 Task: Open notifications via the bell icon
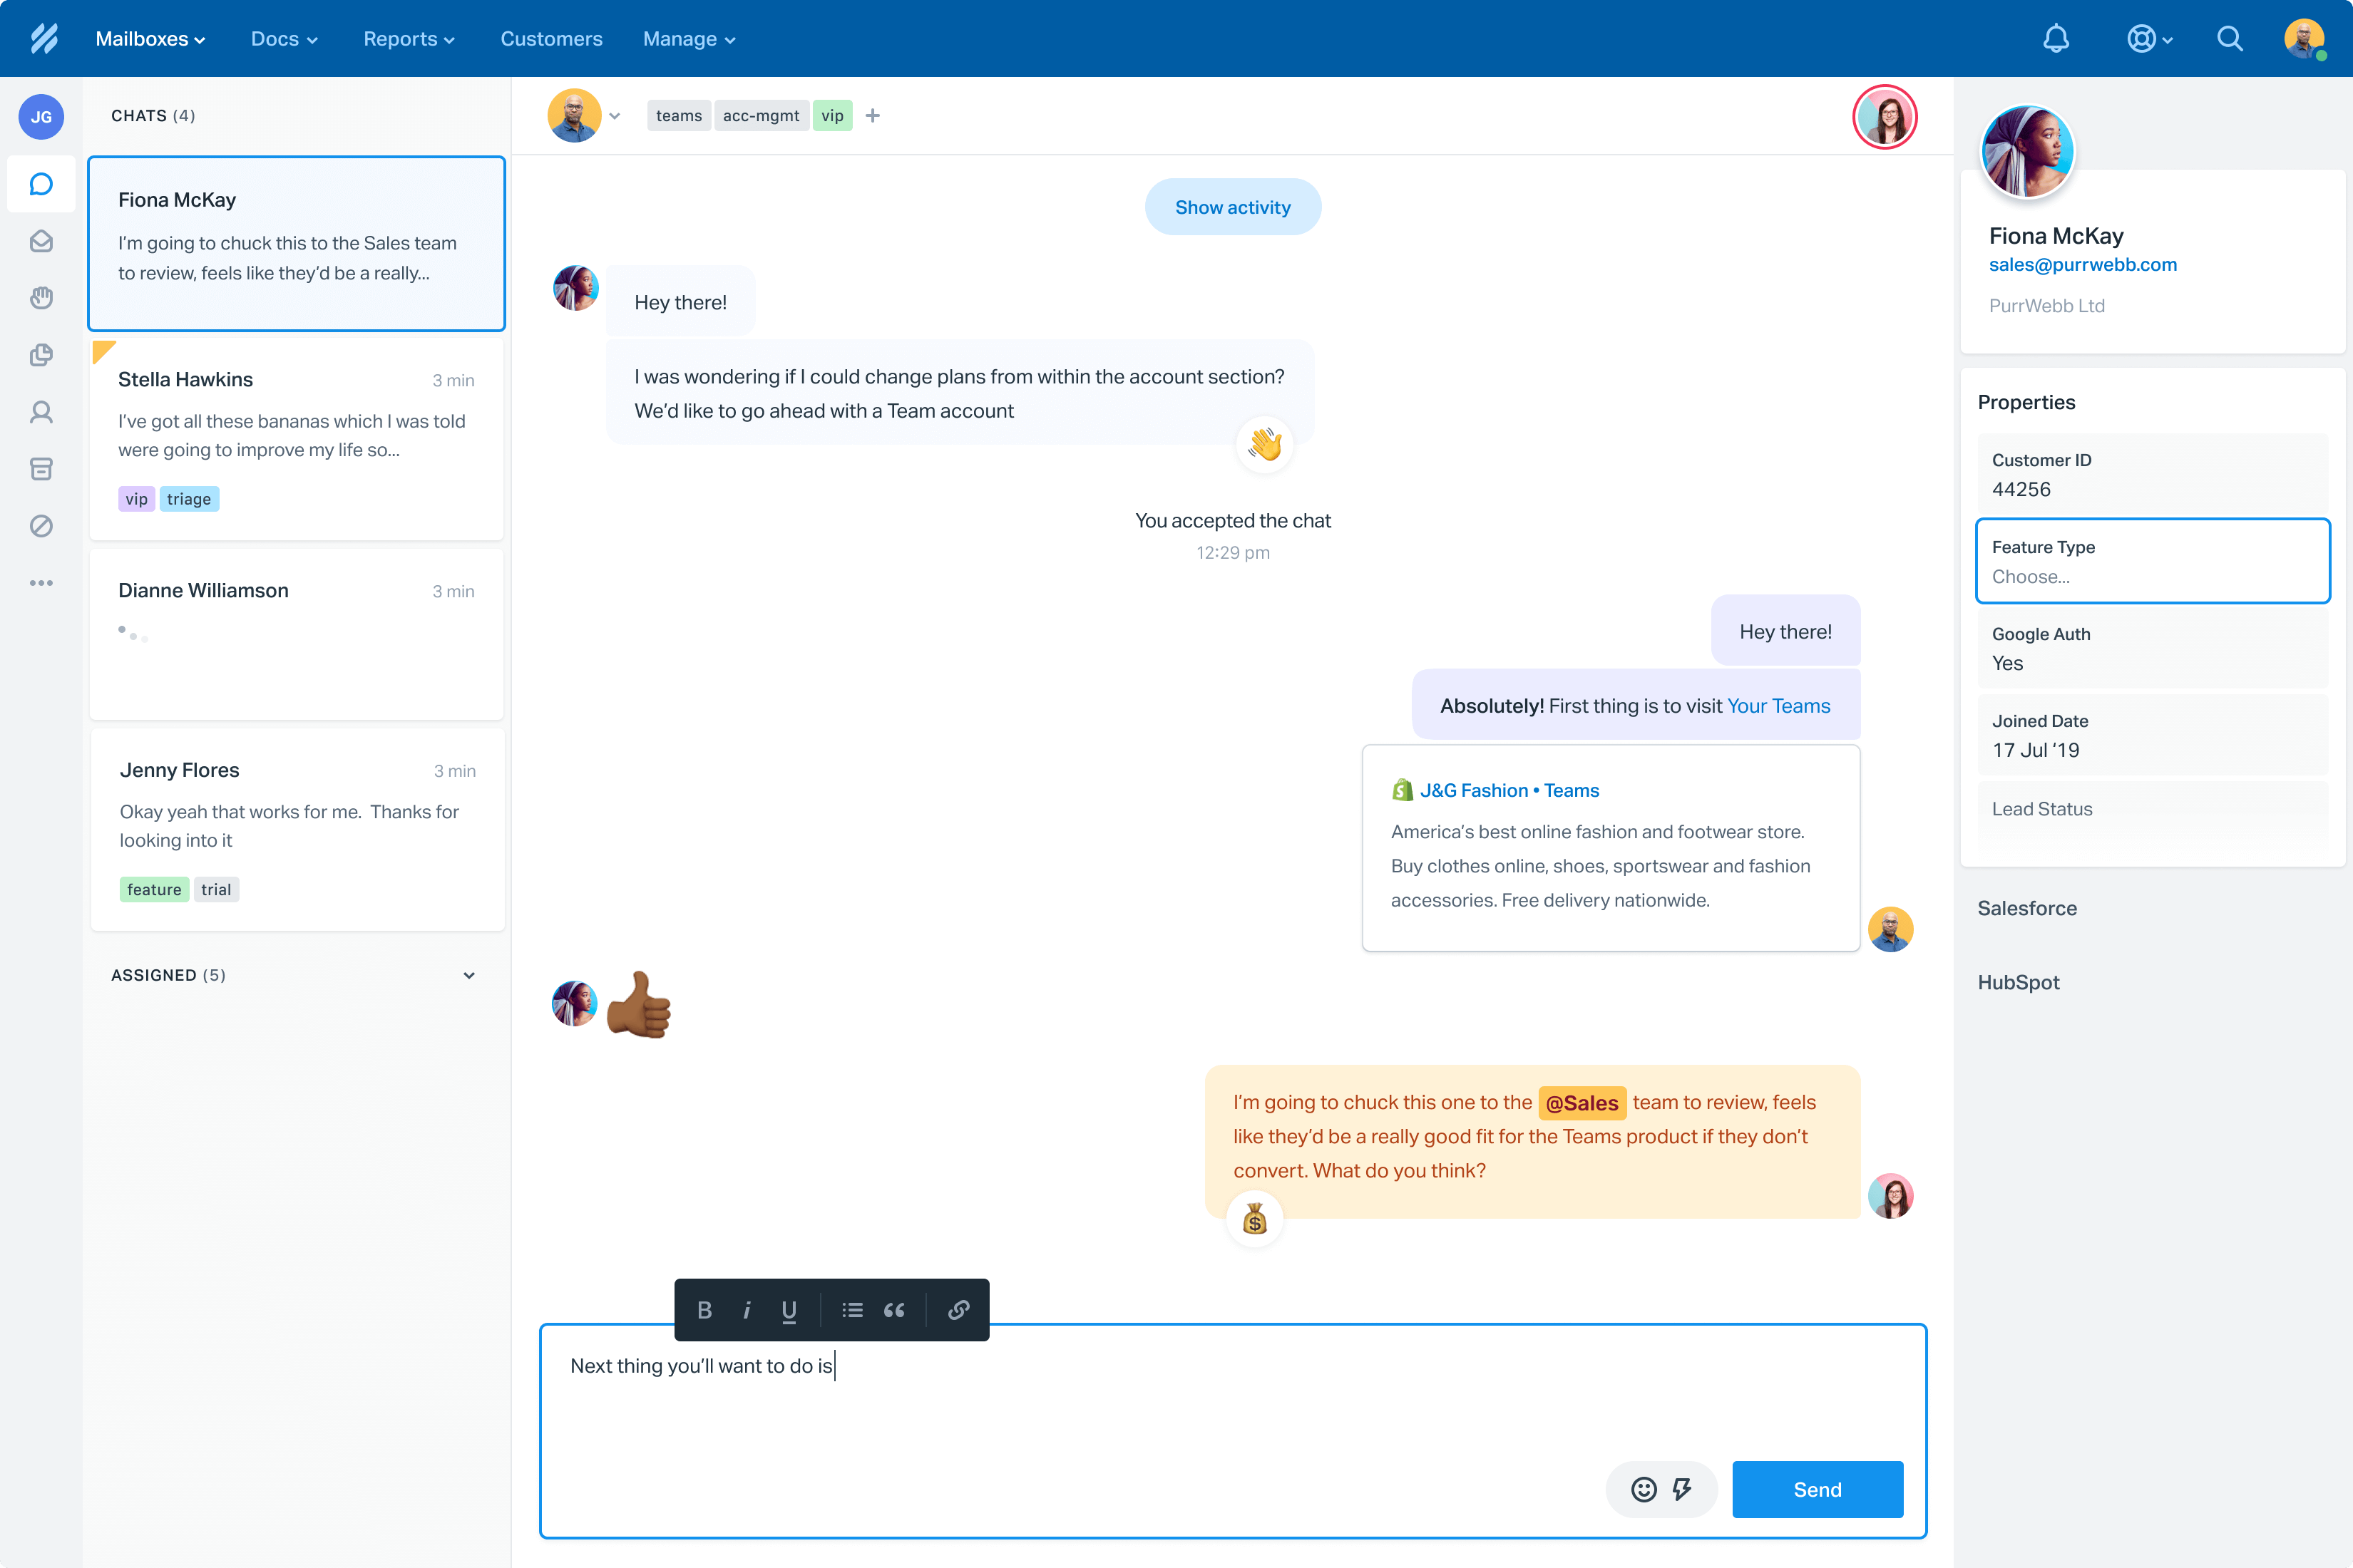pyautogui.click(x=2057, y=38)
